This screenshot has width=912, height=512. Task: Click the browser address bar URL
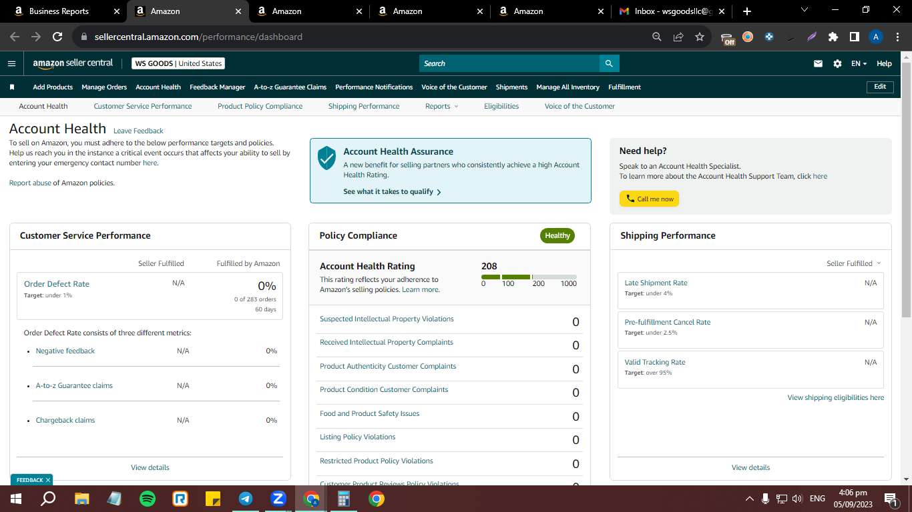click(198, 37)
